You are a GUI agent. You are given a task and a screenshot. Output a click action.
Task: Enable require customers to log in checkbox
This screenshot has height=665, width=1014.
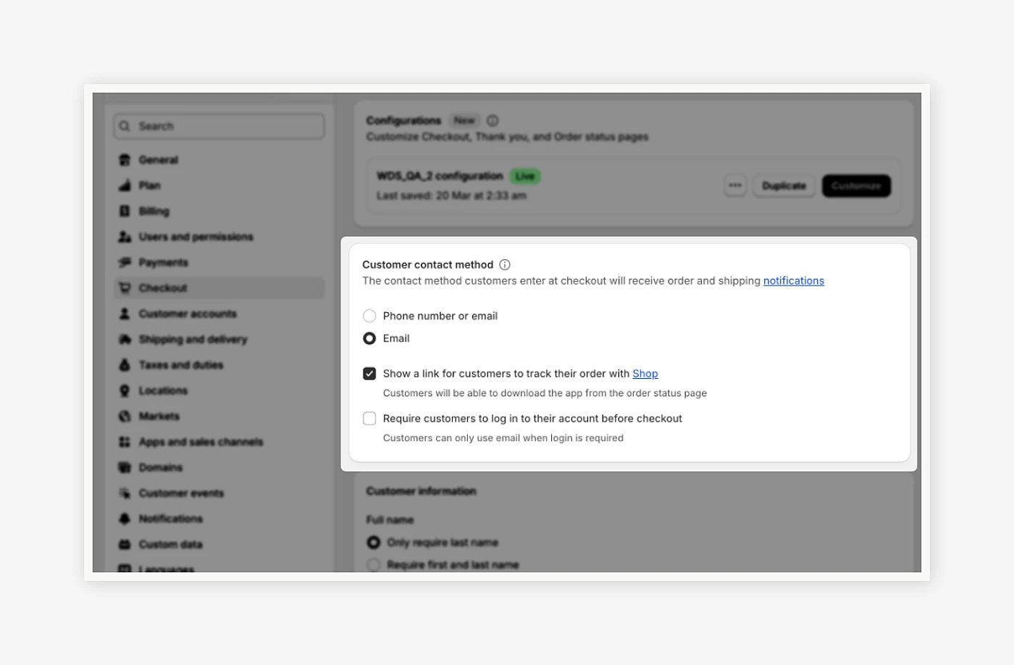(369, 419)
